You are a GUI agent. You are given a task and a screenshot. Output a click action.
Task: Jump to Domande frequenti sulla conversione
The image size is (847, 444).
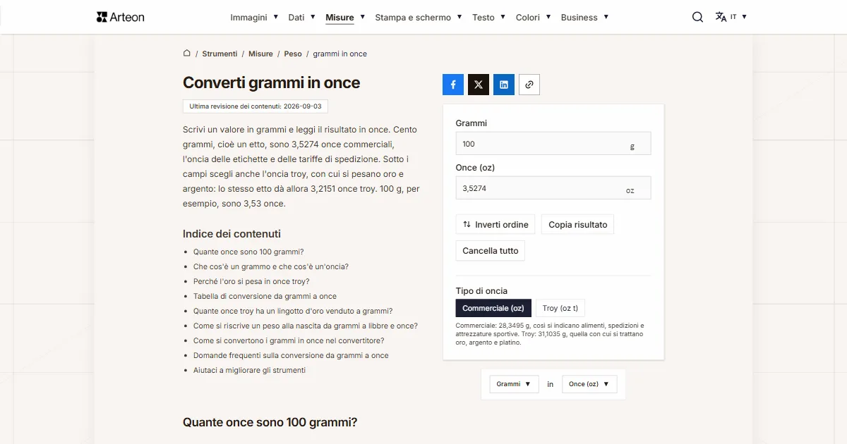coord(291,355)
